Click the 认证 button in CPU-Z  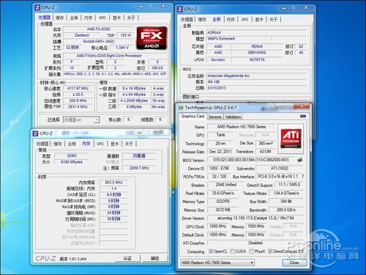[x=127, y=258]
